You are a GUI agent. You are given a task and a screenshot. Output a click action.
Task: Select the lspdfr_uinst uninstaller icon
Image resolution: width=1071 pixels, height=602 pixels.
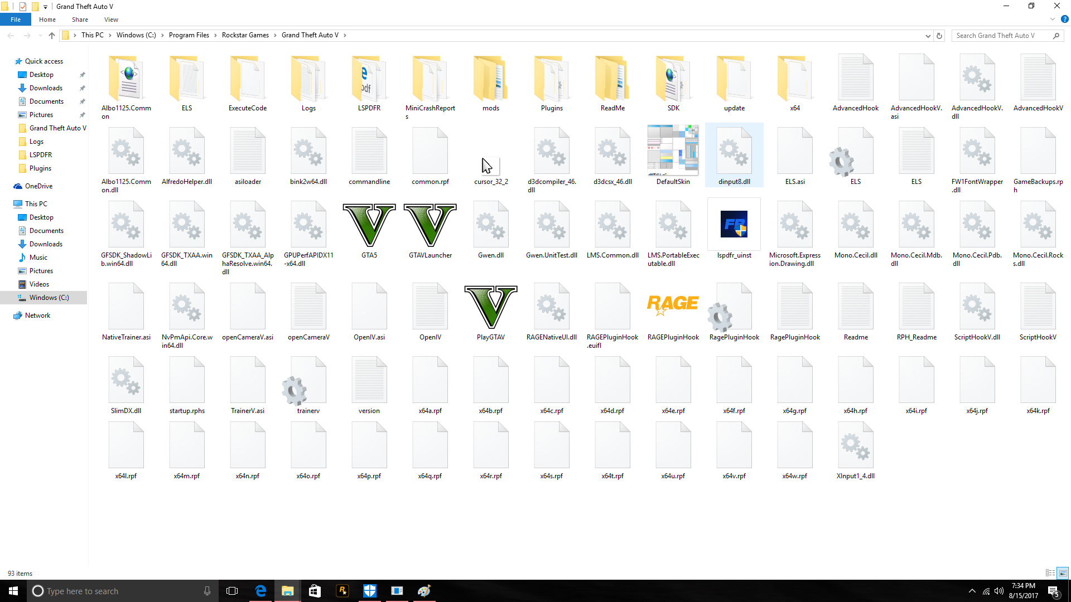point(734,226)
